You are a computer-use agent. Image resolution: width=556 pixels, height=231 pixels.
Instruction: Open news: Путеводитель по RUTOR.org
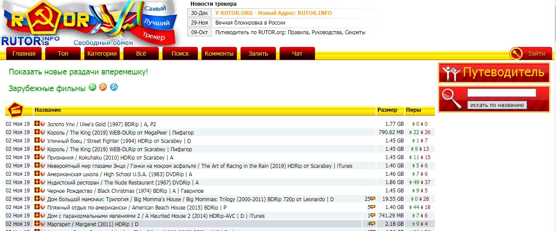pos(290,32)
